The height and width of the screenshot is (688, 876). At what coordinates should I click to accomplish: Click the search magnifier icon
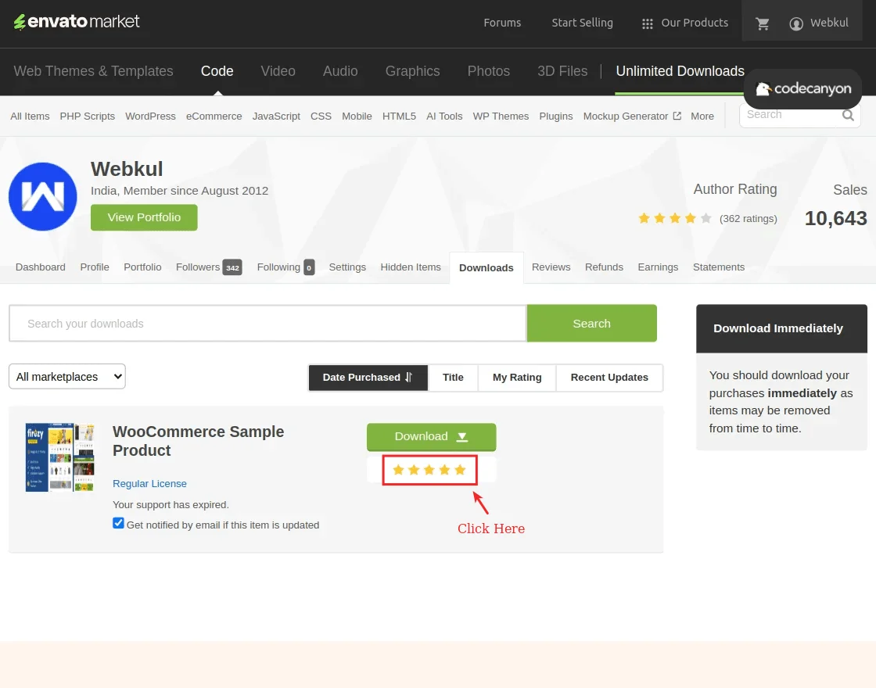click(x=848, y=114)
